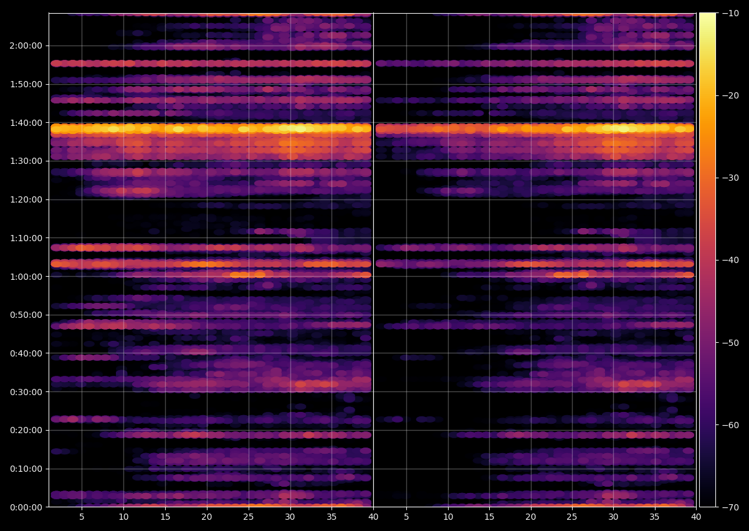Select the −20 colorbar tick label
Viewport: 749px width, 531px height.
[730, 95]
